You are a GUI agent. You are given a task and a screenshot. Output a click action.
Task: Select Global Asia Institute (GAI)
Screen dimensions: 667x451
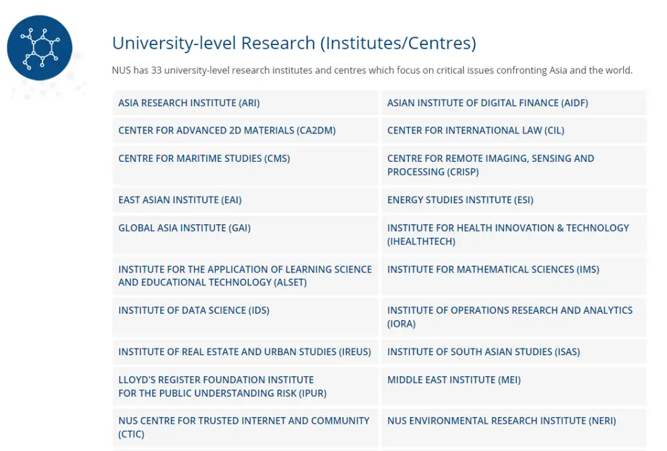[184, 228]
